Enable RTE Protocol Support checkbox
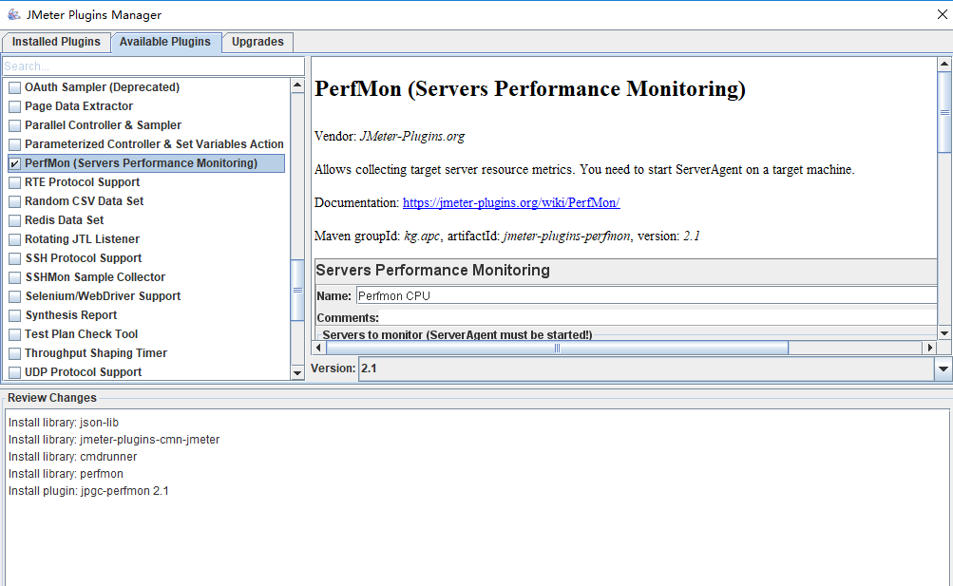 tap(14, 182)
